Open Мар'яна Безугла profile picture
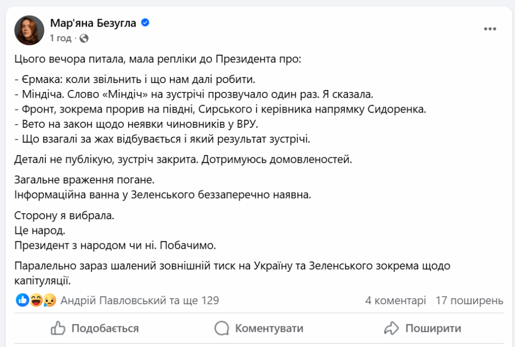The height and width of the screenshot is (347, 515). tap(29, 30)
